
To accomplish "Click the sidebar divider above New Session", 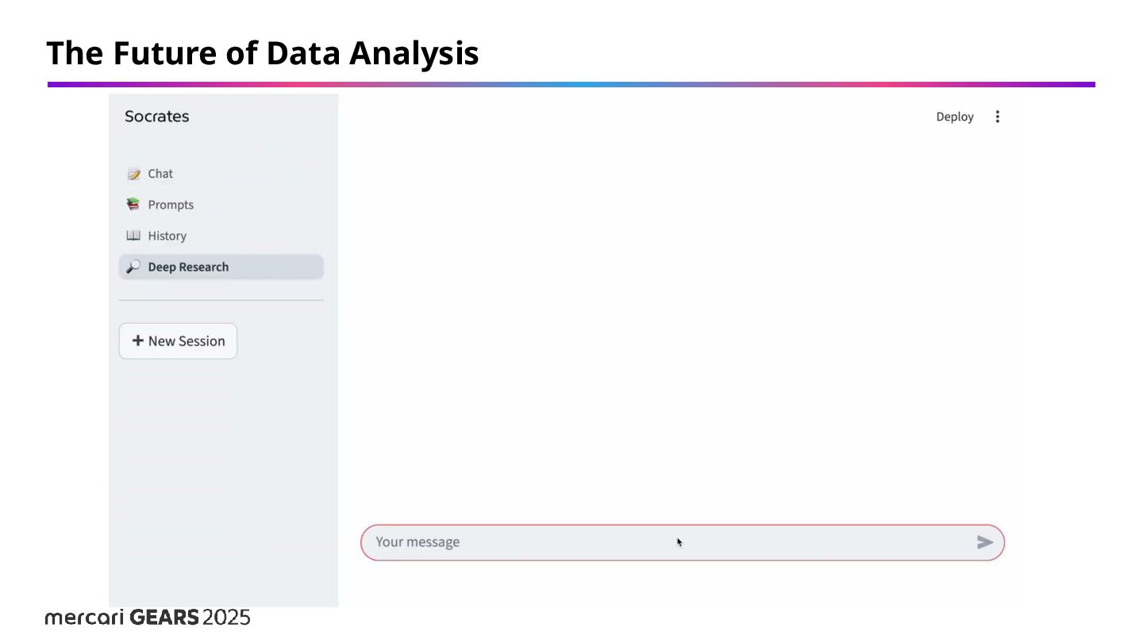I will pyautogui.click(x=221, y=301).
